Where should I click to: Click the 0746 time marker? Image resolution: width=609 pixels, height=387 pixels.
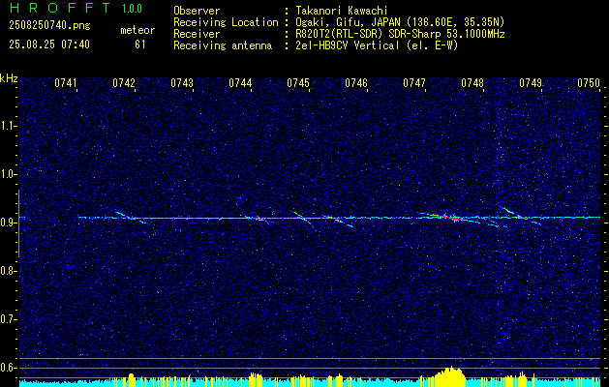356,82
